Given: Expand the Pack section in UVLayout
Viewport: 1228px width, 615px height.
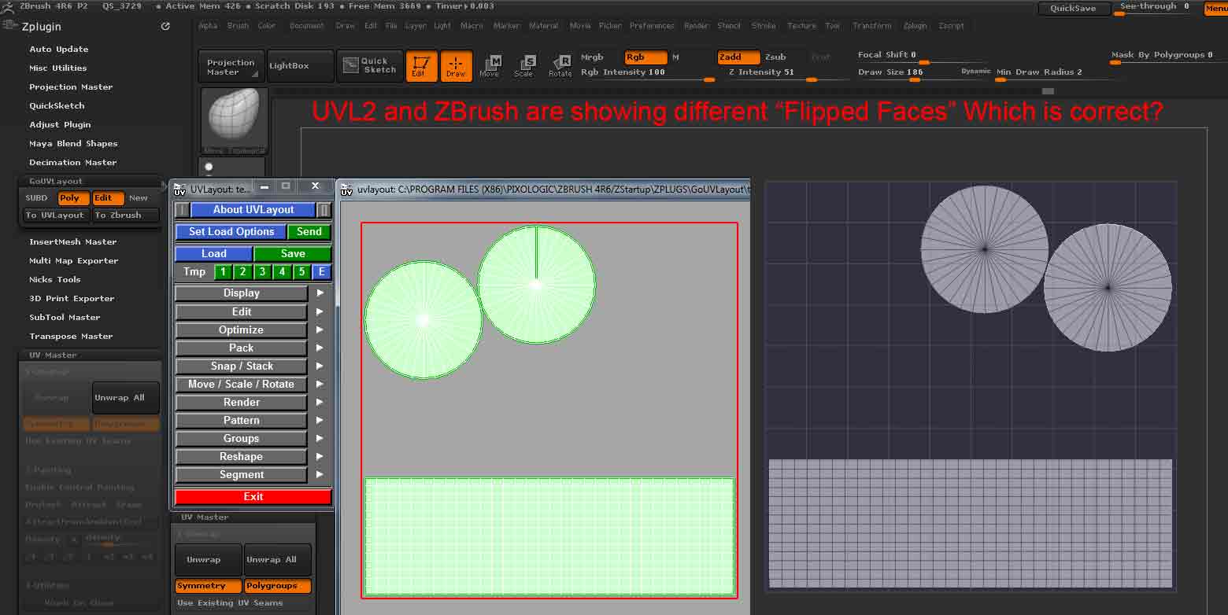Looking at the screenshot, I should click(x=241, y=348).
